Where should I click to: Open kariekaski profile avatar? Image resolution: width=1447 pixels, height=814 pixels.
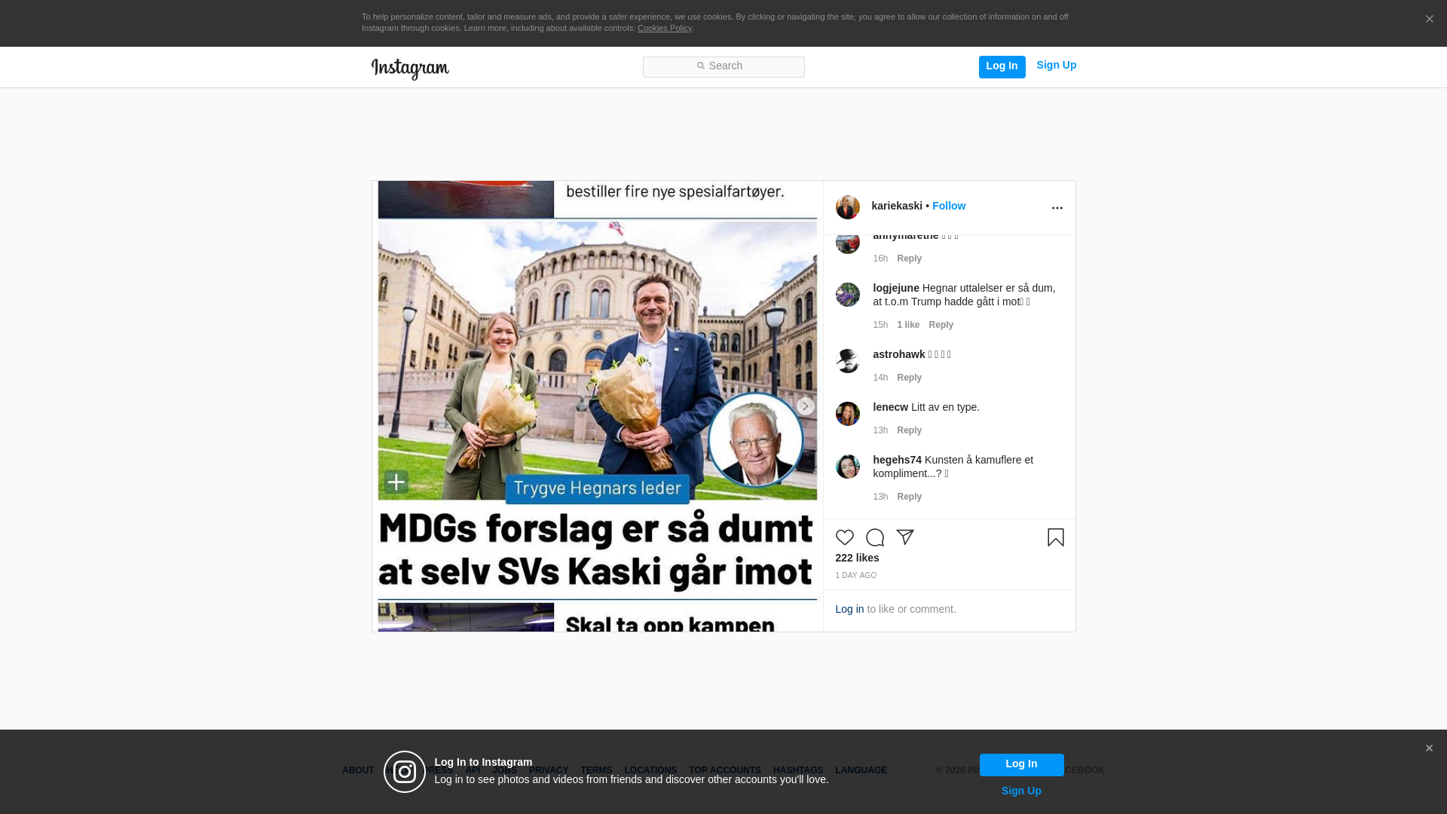847,207
